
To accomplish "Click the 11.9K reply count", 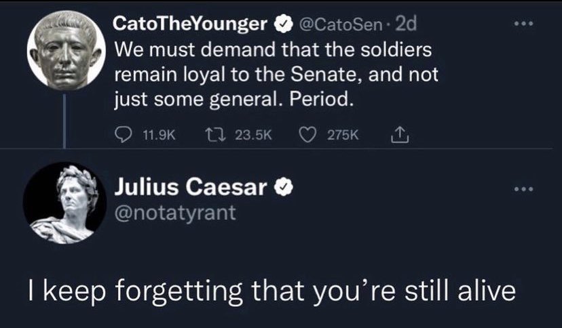I will click(x=159, y=136).
